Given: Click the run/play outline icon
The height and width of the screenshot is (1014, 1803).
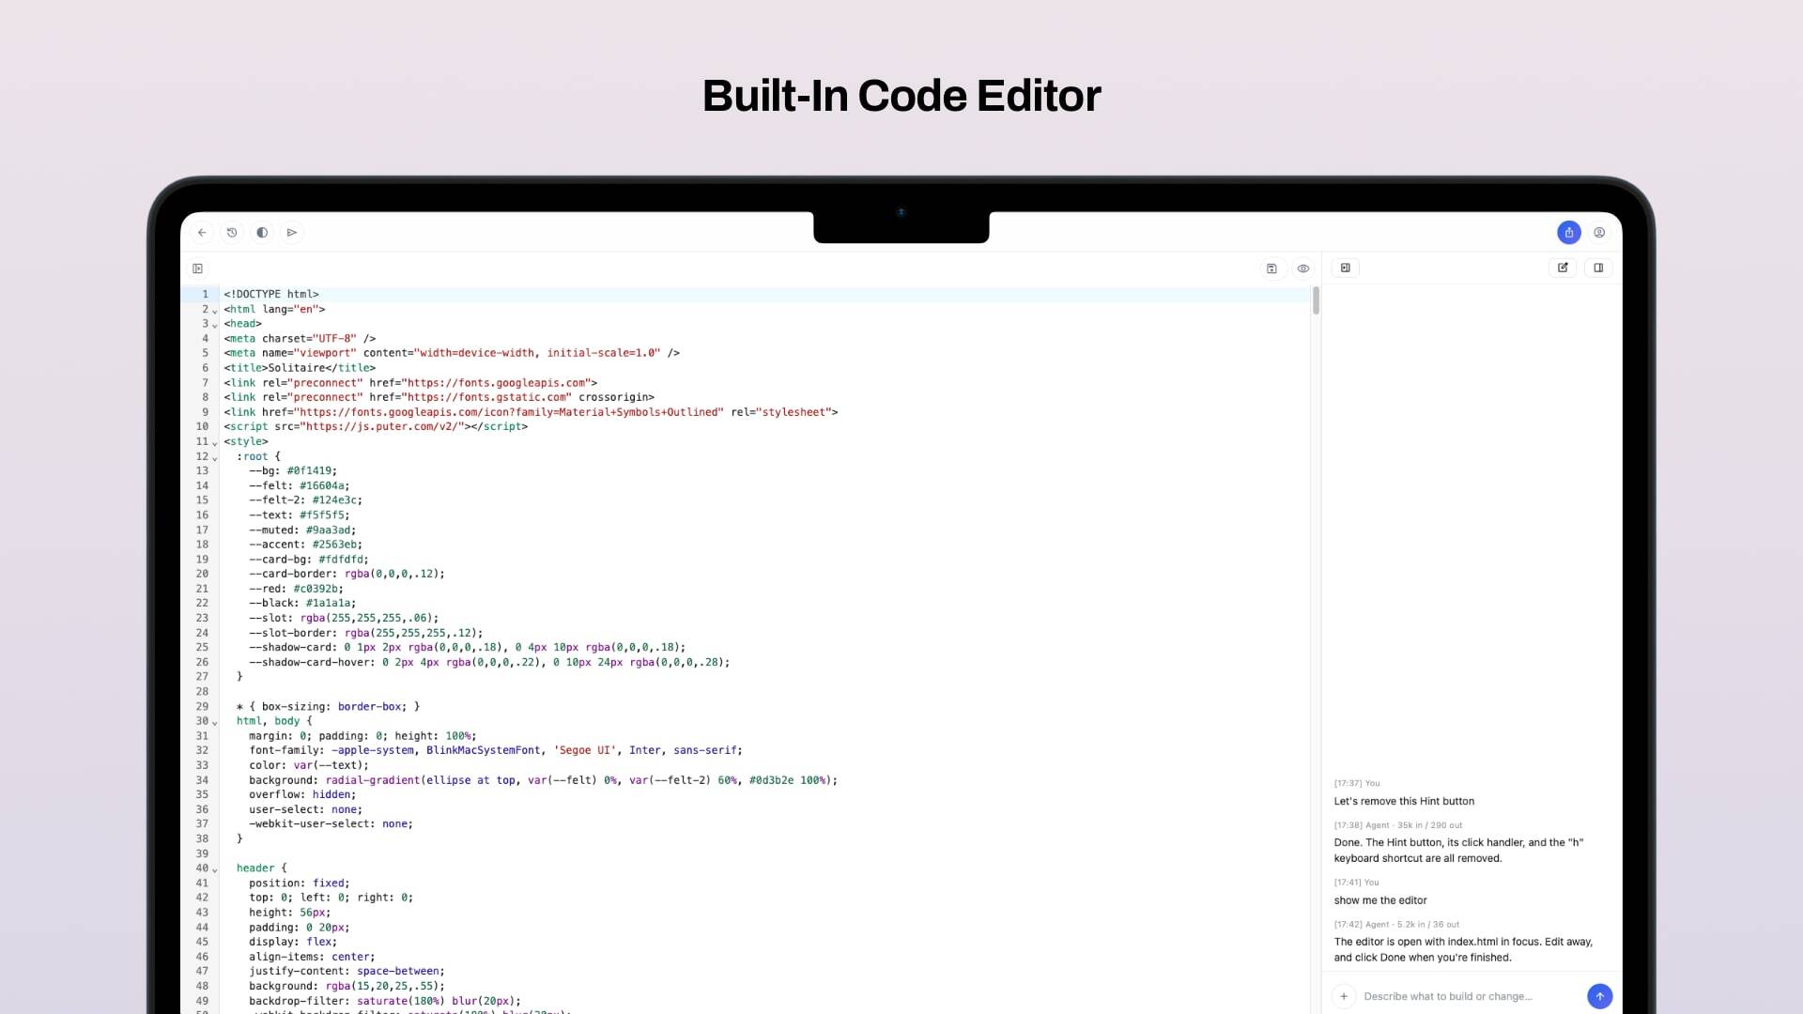Looking at the screenshot, I should pyautogui.click(x=292, y=233).
